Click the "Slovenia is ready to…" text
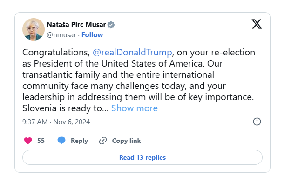Viewport: 291px width, 176px height. pos(65,108)
